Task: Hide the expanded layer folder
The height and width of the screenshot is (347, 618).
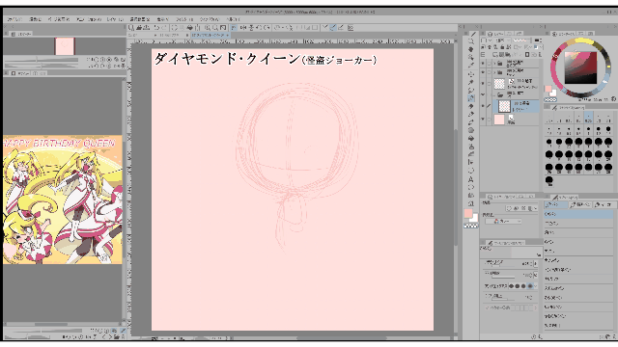Action: [x=483, y=94]
